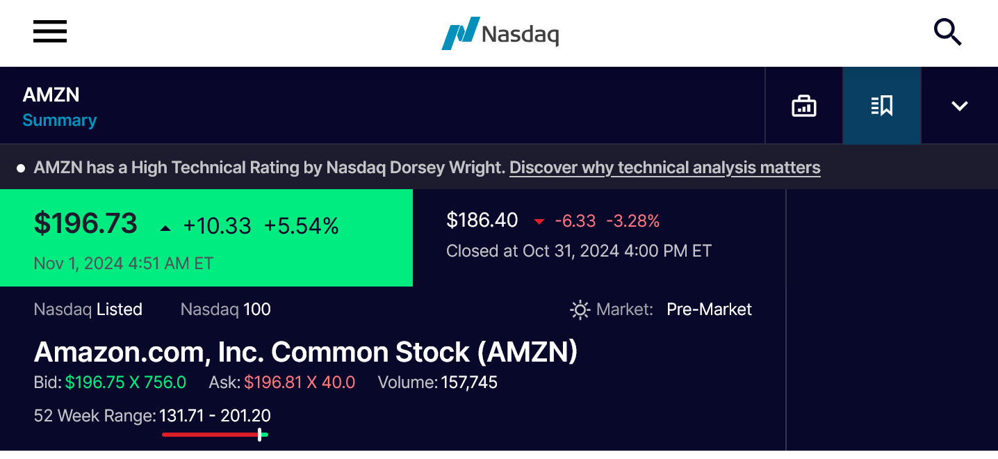Viewport: 998px width, 459px height.
Task: Click the portfolio briefcase icon
Action: (804, 106)
